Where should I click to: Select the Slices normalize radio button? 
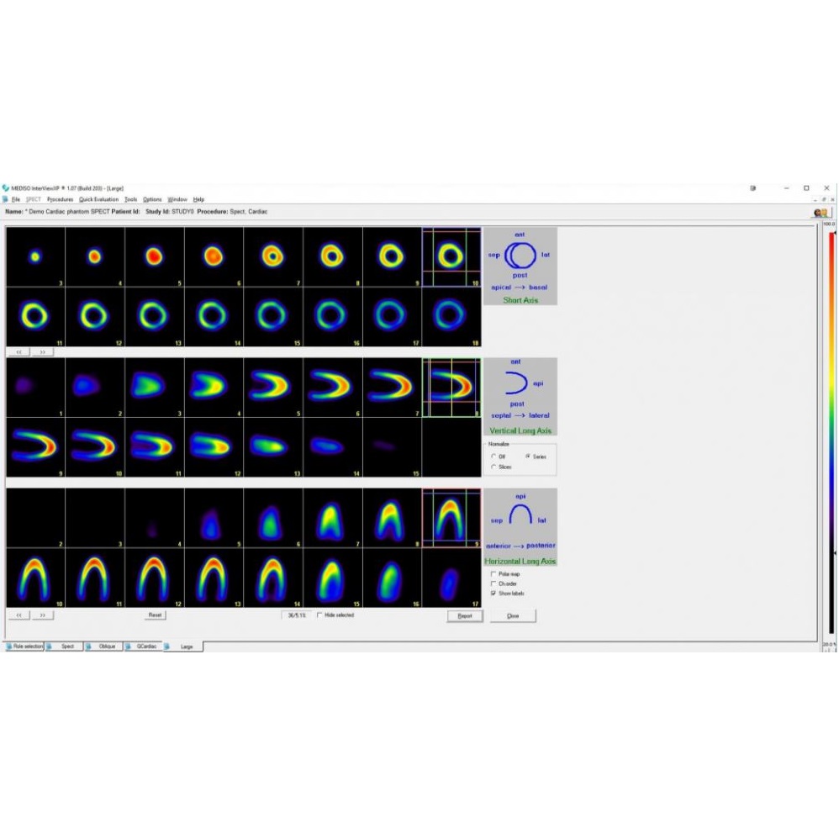pos(493,467)
